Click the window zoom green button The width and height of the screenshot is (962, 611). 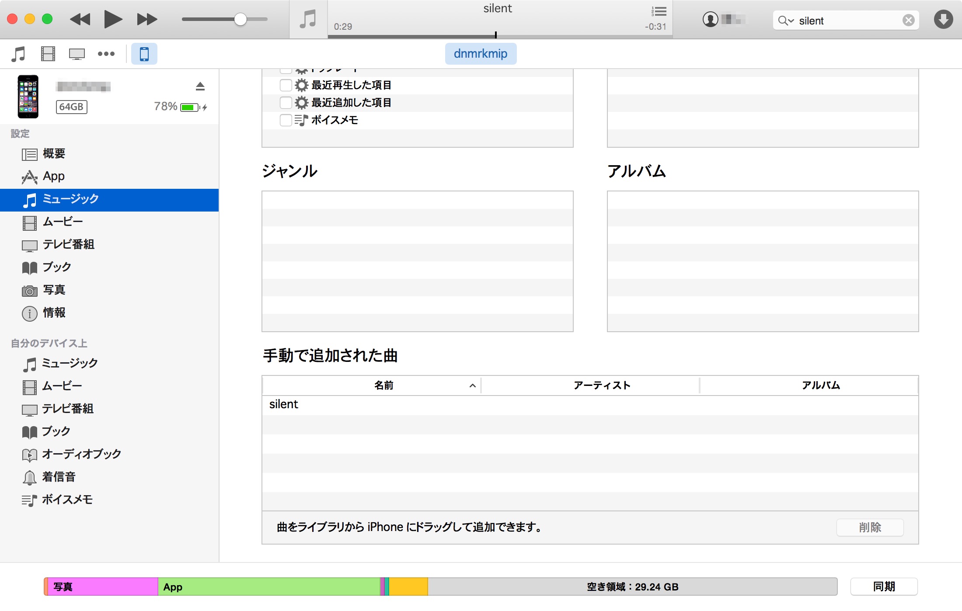point(47,19)
